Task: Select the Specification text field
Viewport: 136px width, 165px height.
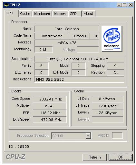Action: pos(79,59)
